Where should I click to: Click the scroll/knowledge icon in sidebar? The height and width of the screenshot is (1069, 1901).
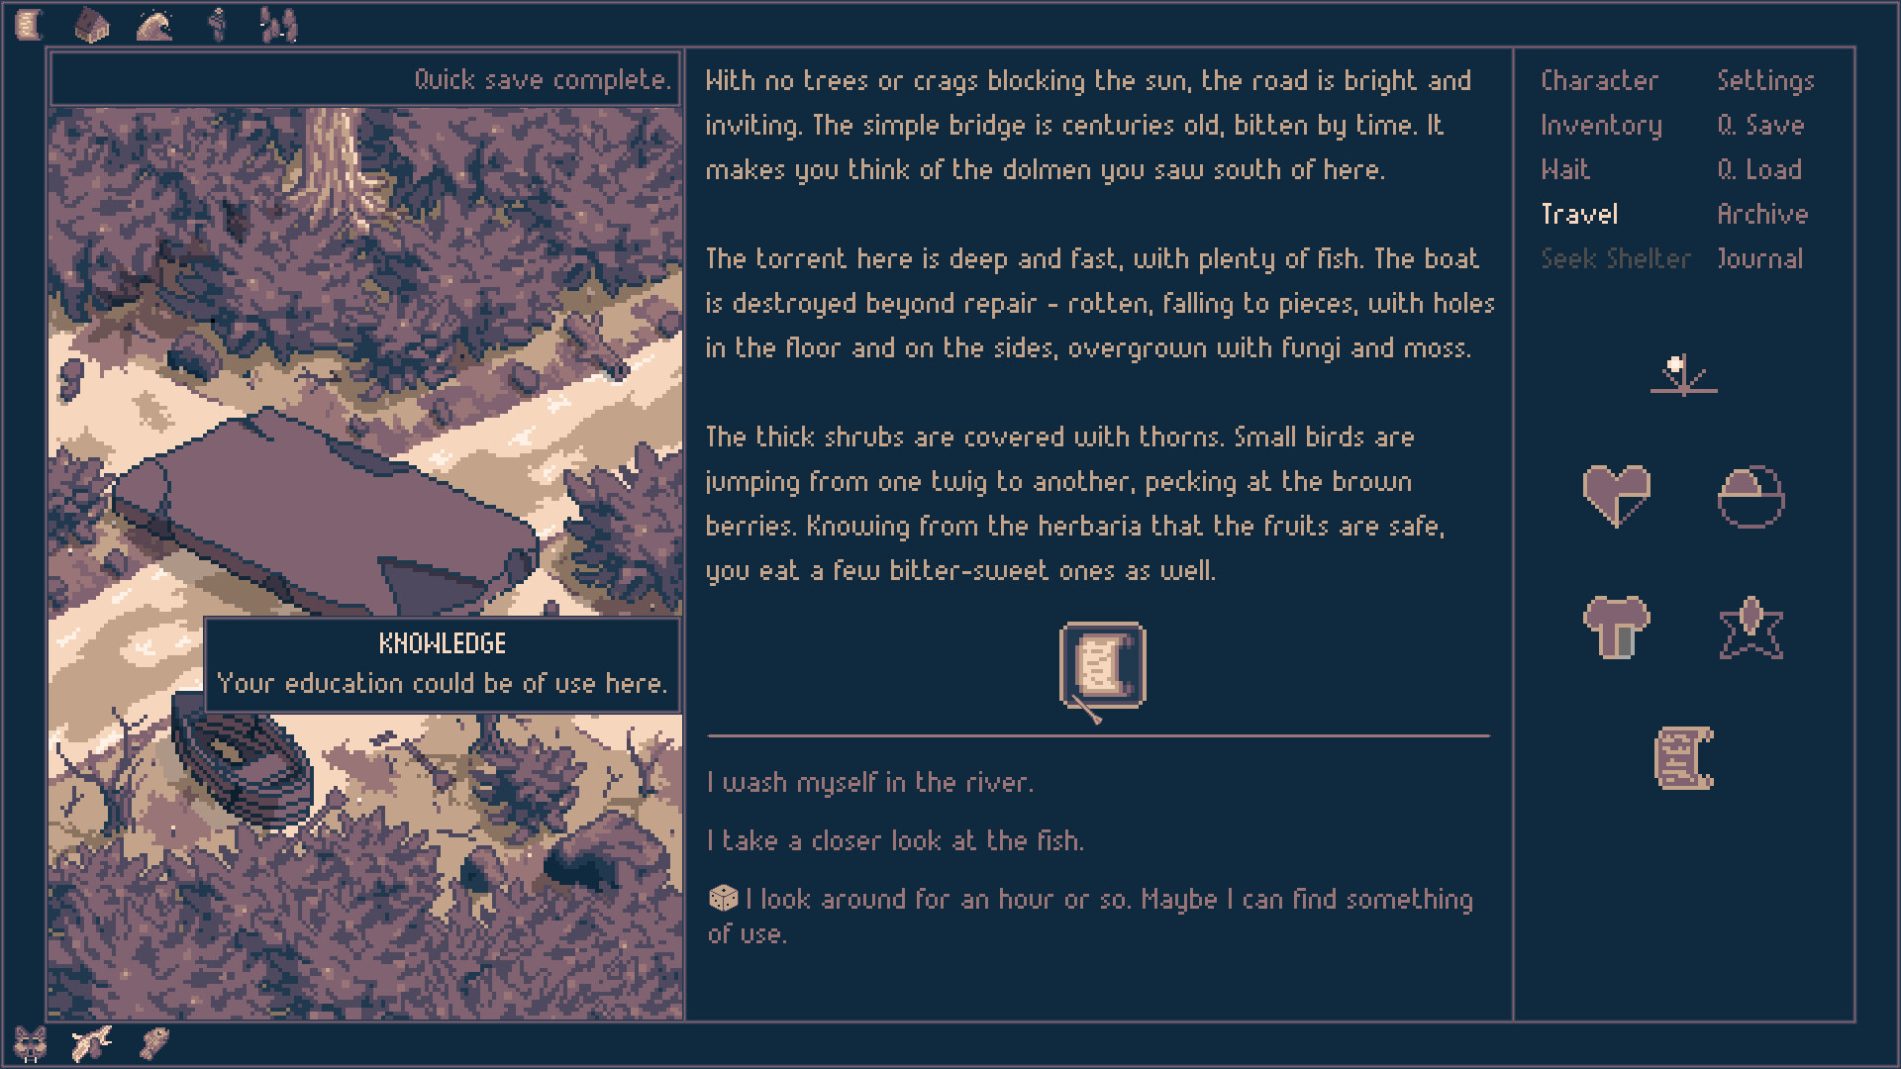click(x=1683, y=759)
